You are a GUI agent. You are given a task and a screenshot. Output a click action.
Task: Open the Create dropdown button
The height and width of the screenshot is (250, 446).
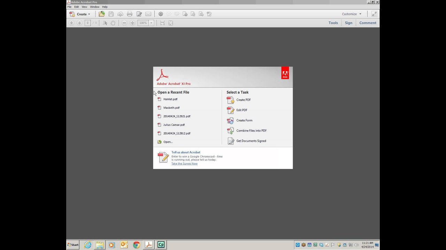click(80, 14)
